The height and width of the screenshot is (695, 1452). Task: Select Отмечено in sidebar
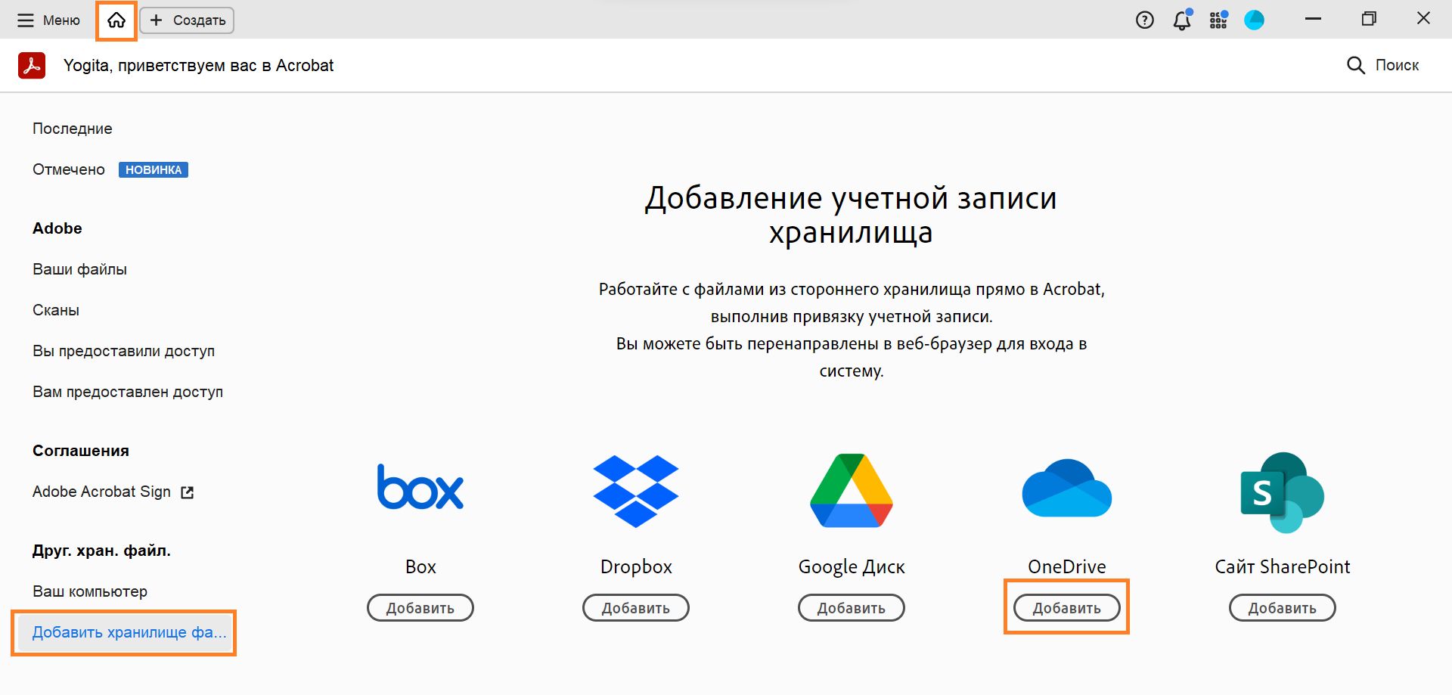69,169
